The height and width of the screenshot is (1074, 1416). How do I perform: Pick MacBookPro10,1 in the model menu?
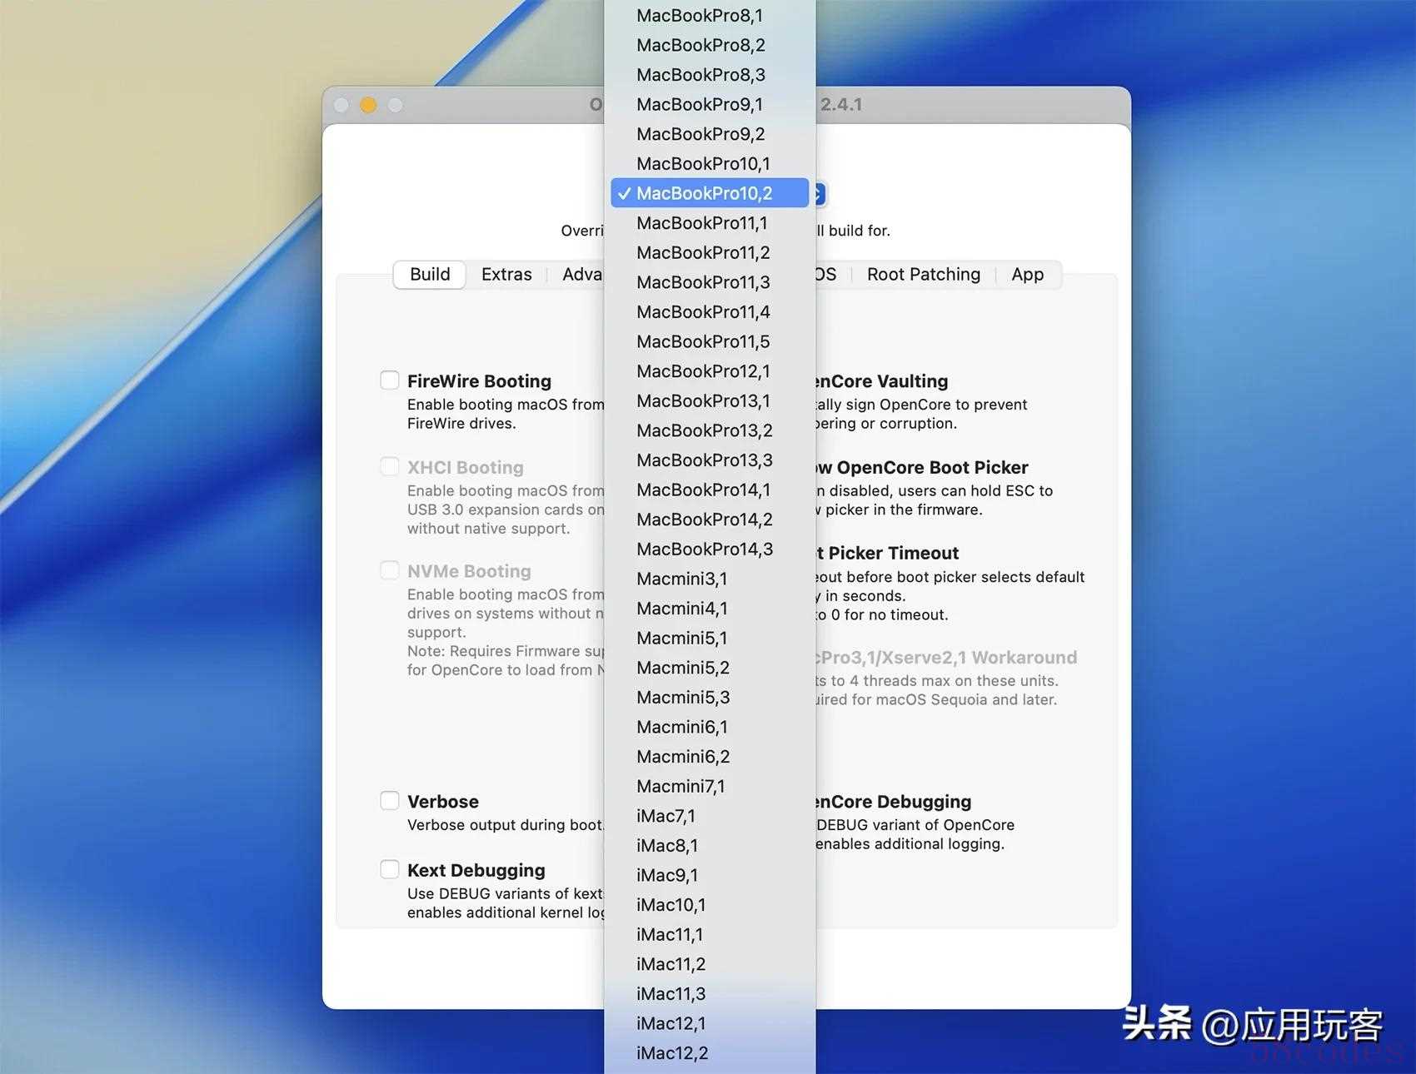point(710,164)
